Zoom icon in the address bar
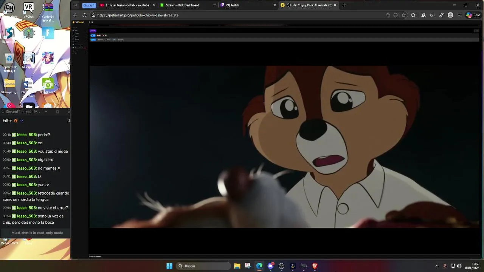This screenshot has width=484, height=272. click(388, 15)
